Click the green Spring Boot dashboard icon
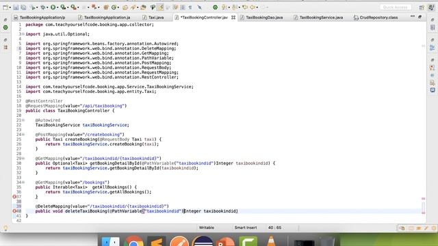Viewport: 438px width, 246px height. coord(215,8)
